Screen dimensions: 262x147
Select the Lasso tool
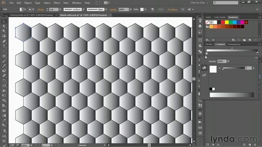coord(4,36)
